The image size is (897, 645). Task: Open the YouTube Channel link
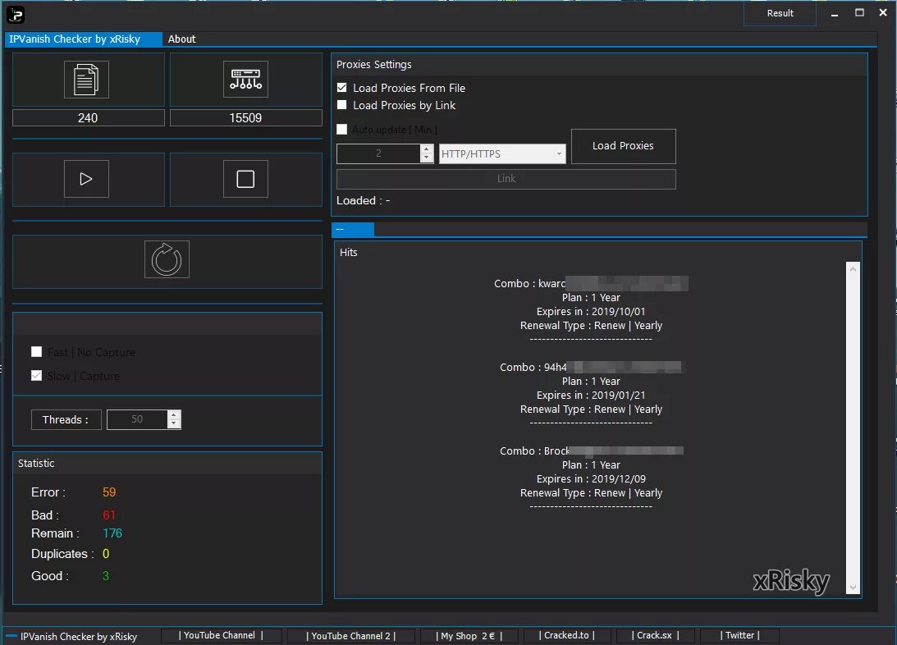222,635
